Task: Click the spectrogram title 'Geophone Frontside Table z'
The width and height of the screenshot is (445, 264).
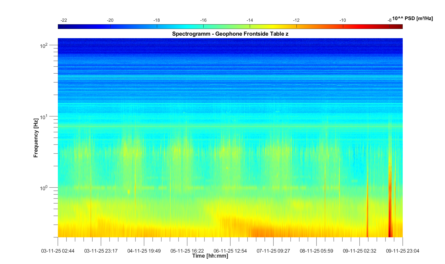Action: (230, 34)
